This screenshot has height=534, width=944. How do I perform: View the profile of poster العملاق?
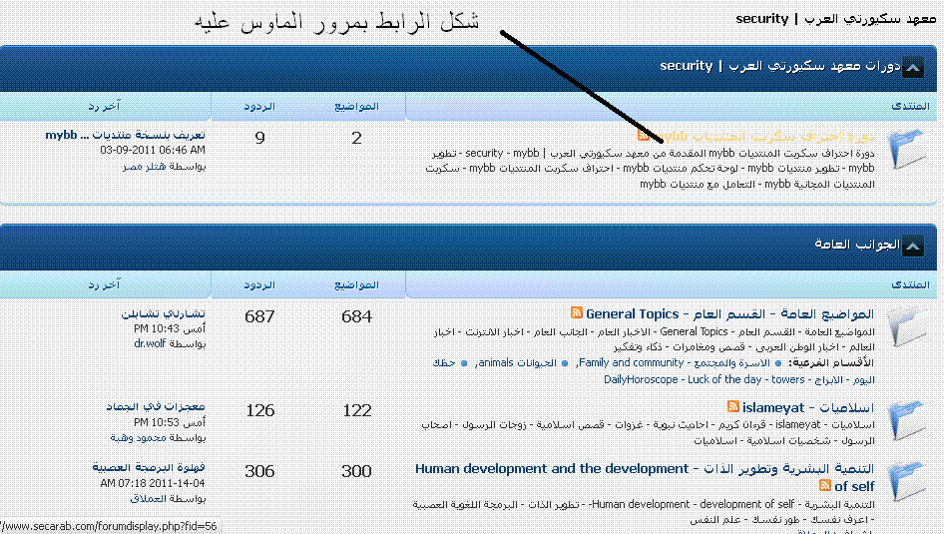click(x=148, y=498)
